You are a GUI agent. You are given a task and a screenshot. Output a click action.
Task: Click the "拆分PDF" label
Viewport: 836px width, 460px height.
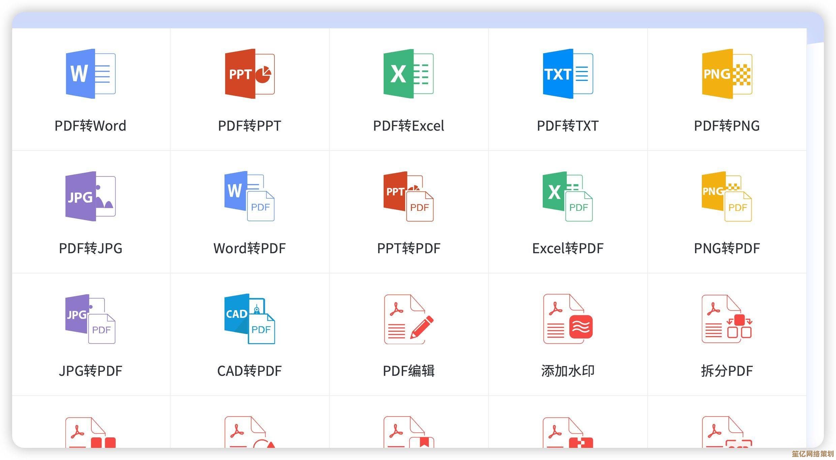pyautogui.click(x=727, y=371)
